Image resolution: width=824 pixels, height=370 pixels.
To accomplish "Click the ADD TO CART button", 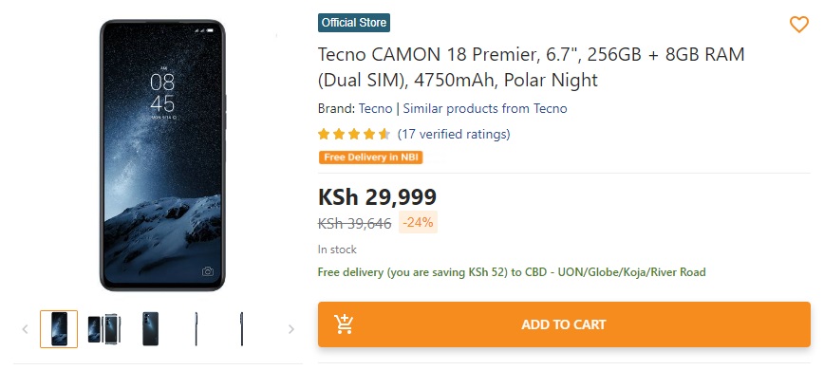I will (564, 324).
